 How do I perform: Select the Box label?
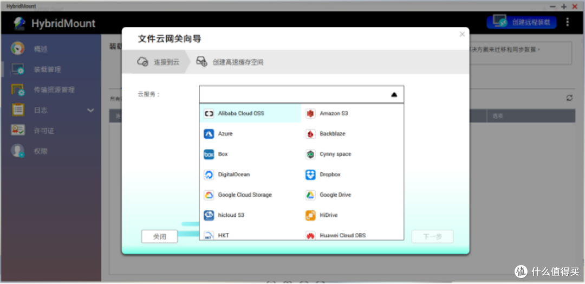coord(223,154)
